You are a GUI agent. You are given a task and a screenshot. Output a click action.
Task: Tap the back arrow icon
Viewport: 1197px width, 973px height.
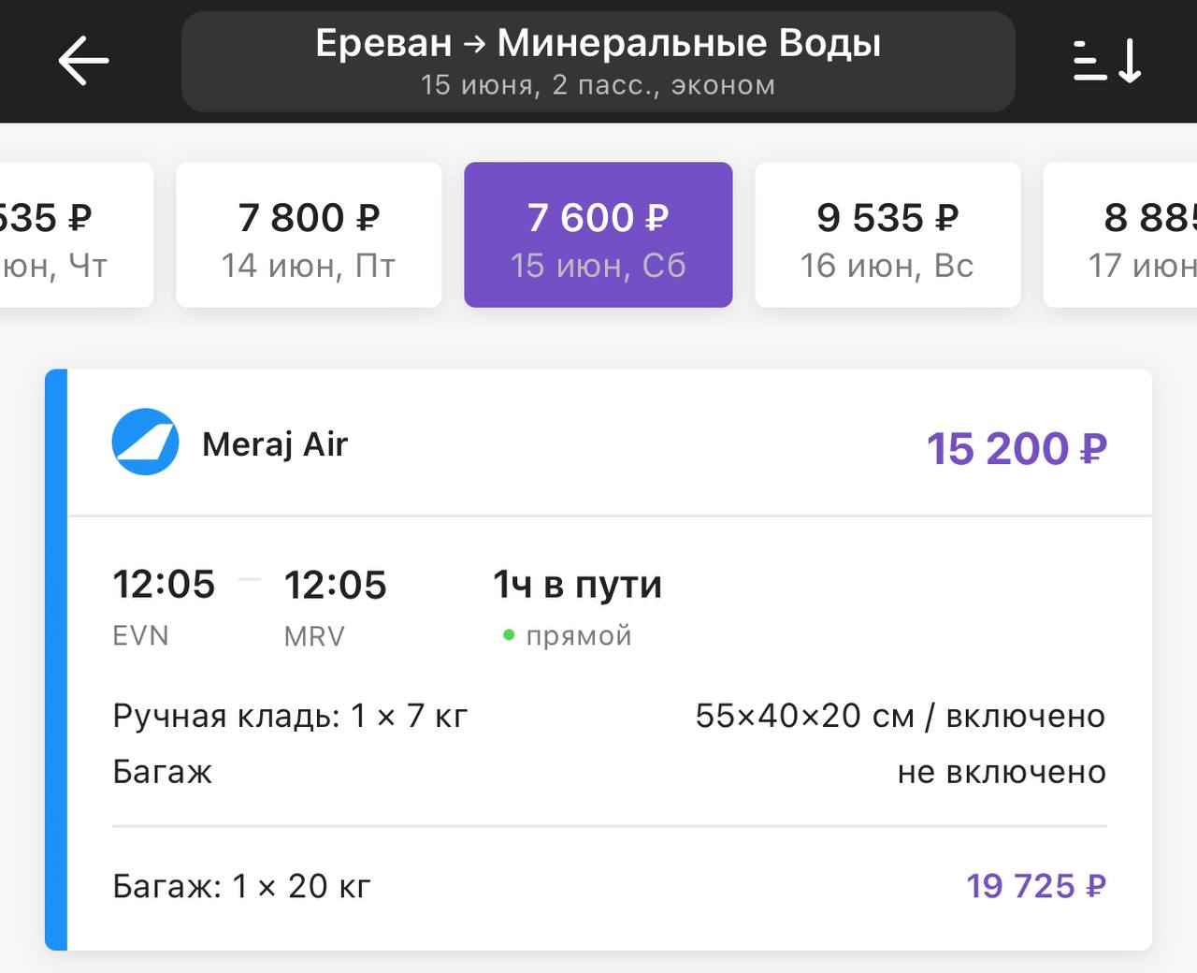[x=83, y=61]
